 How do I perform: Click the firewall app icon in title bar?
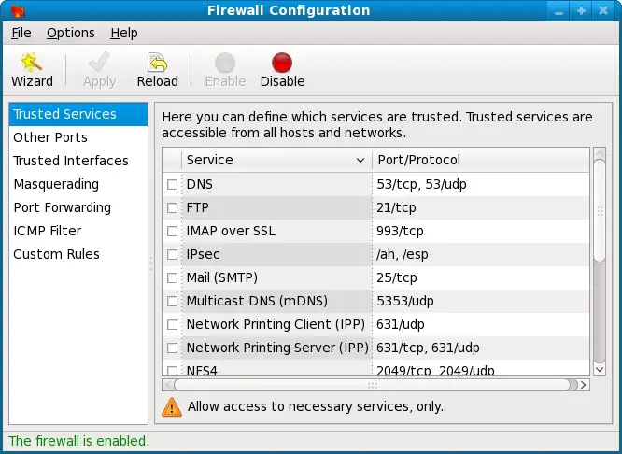(x=16, y=11)
